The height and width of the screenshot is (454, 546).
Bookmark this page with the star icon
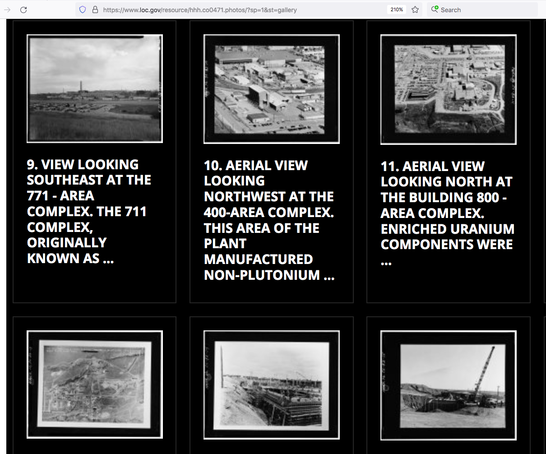pyautogui.click(x=415, y=9)
